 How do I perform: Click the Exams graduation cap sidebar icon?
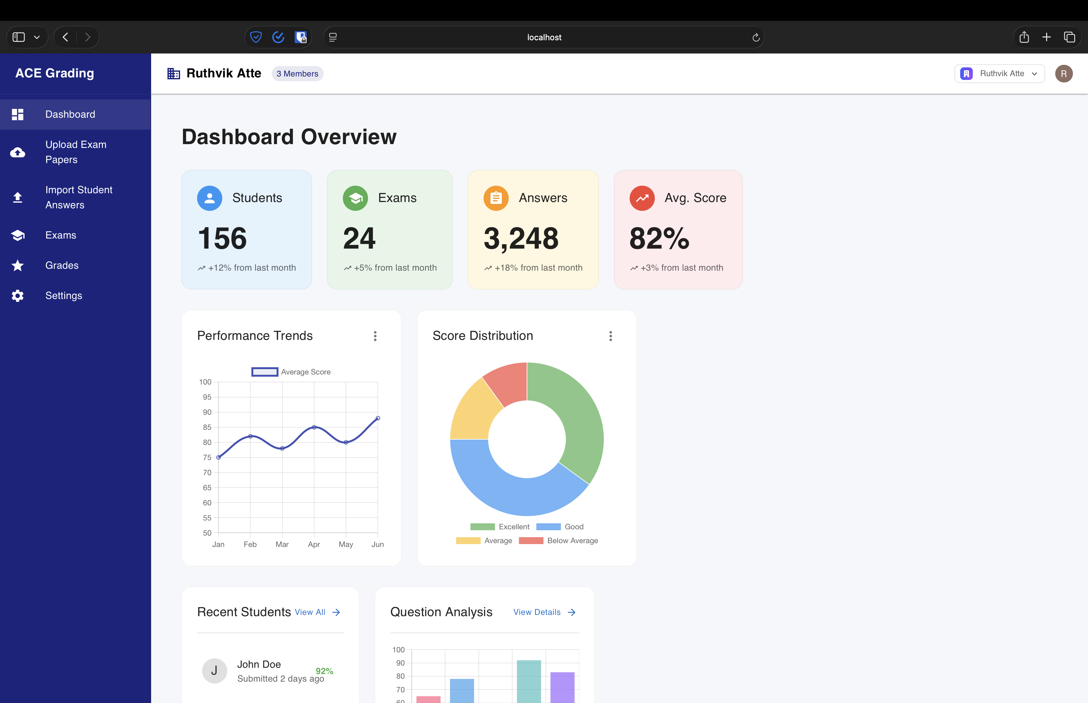pos(17,235)
